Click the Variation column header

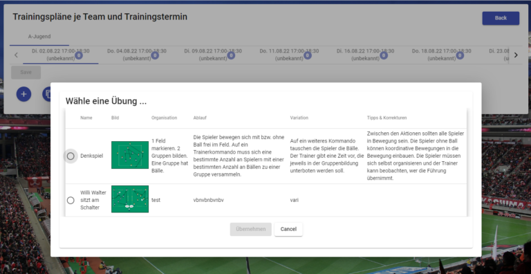click(299, 118)
